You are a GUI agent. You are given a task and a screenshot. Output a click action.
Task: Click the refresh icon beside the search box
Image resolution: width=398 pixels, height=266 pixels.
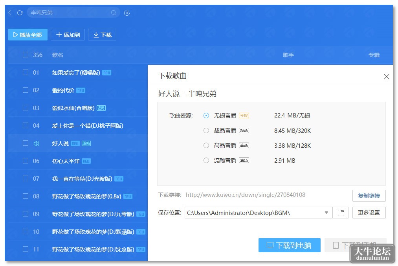click(x=20, y=13)
